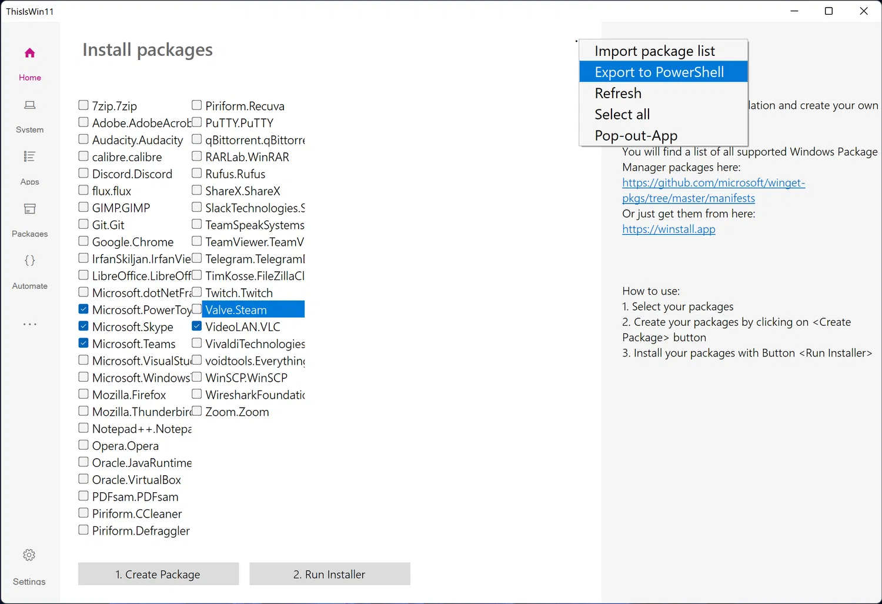This screenshot has width=882, height=604.
Task: Open the Settings gear icon
Action: (29, 555)
